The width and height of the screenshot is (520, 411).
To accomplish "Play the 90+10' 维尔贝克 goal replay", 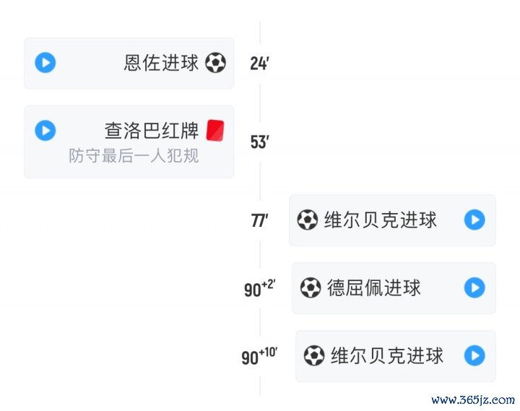I will click(474, 355).
